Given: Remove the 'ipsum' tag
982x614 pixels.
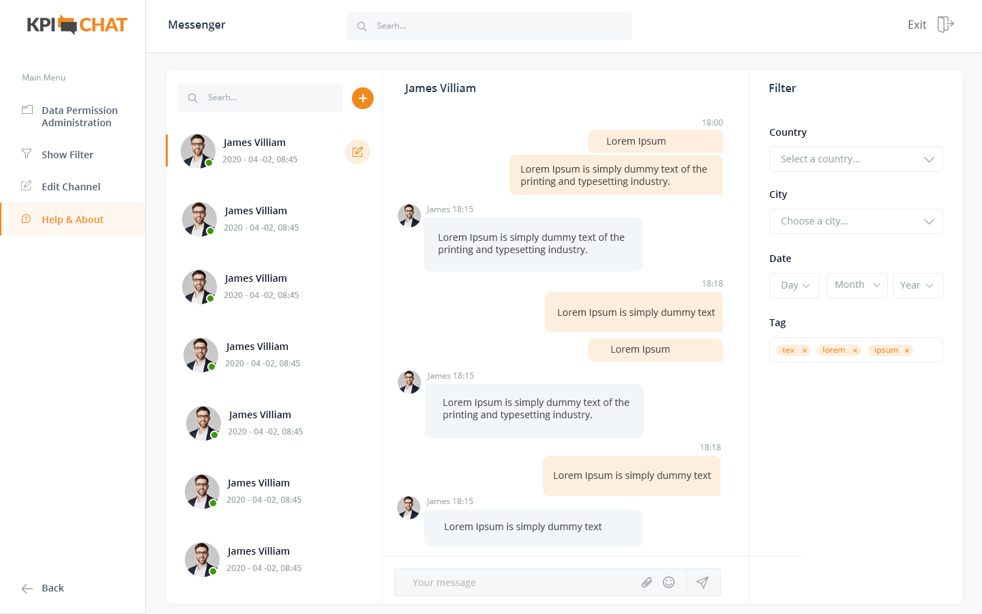Looking at the screenshot, I should pyautogui.click(x=907, y=351).
